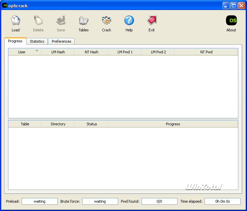Click the Delete icon in toolbar
Image resolution: width=247 pixels, height=211 pixels.
[38, 21]
